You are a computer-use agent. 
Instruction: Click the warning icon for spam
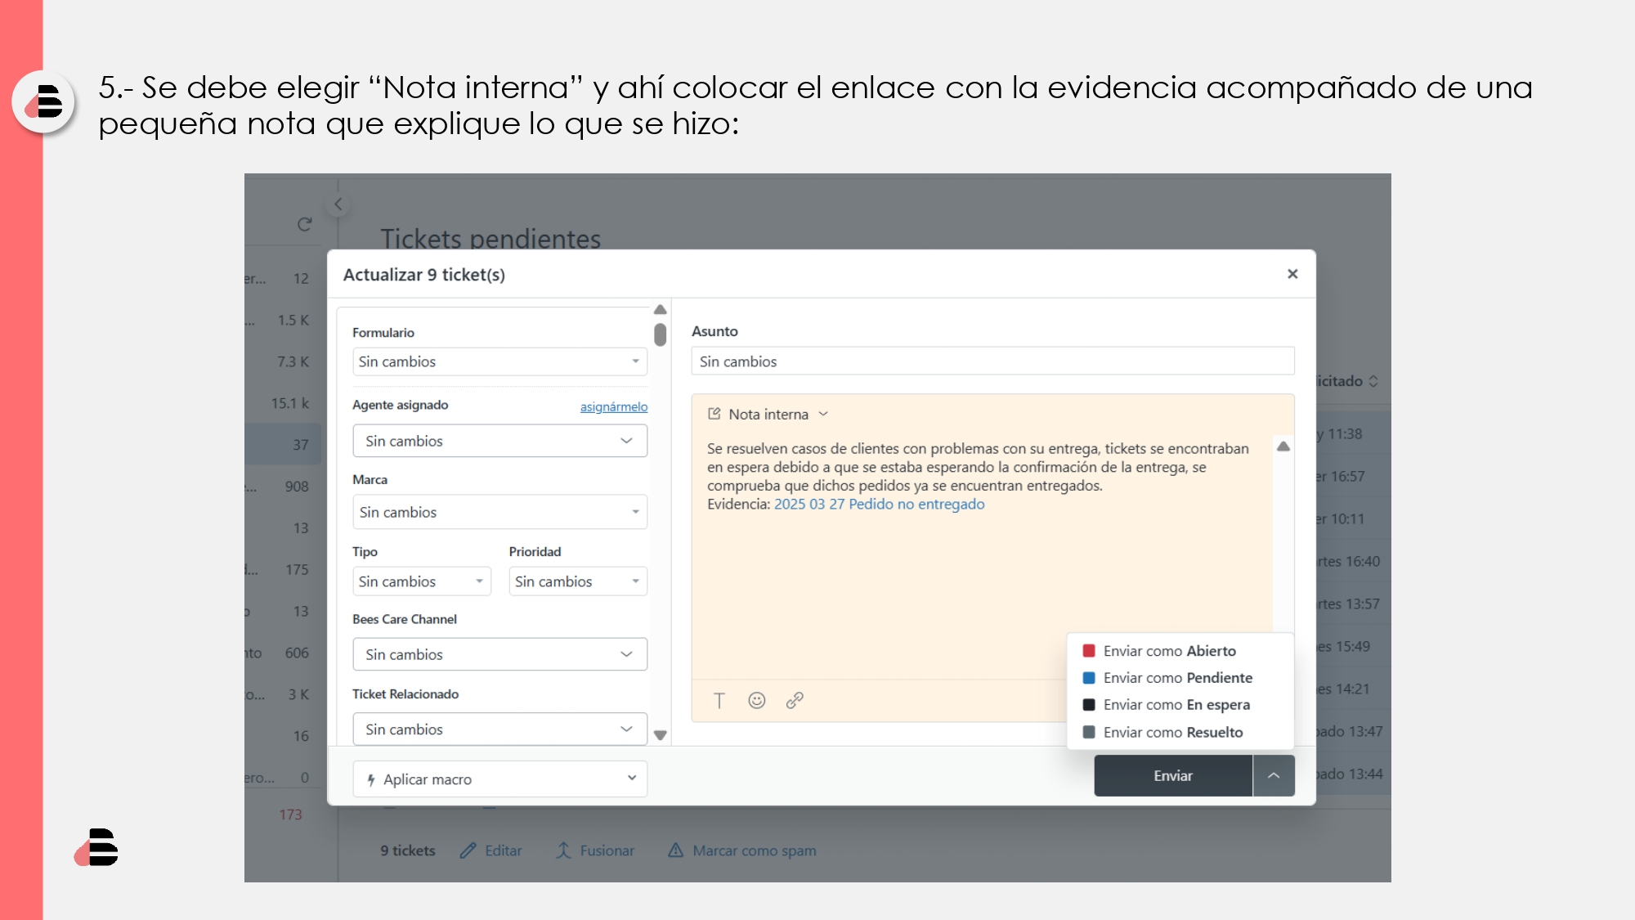[675, 850]
